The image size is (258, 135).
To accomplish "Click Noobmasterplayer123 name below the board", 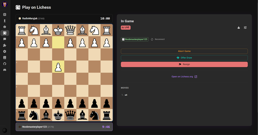I will click(35, 127).
